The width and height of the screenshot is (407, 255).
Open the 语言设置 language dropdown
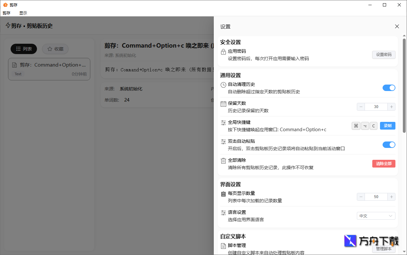pyautogui.click(x=376, y=216)
